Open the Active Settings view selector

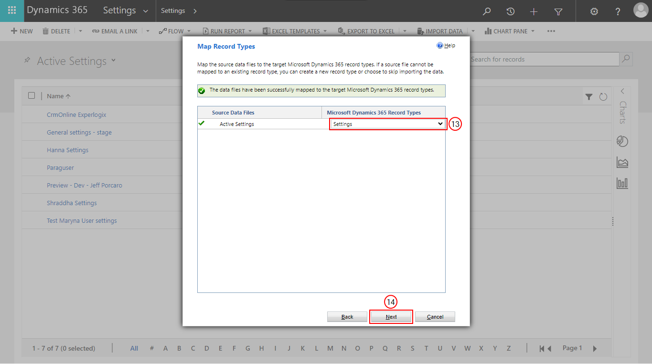tap(114, 60)
